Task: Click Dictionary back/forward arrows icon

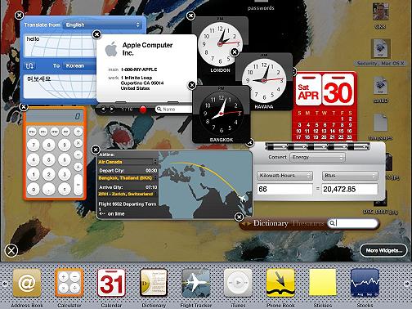Action: (x=246, y=223)
